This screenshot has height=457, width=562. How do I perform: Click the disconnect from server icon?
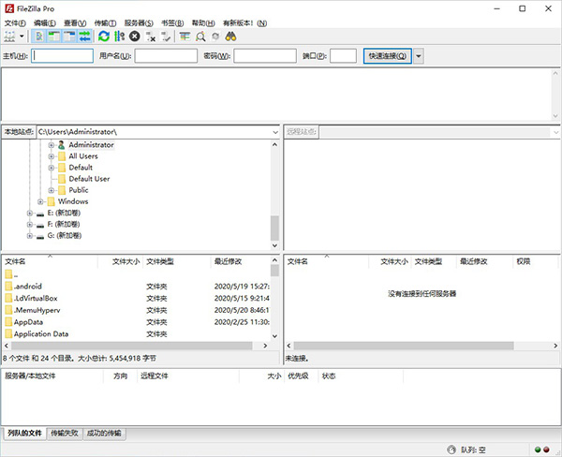point(151,37)
